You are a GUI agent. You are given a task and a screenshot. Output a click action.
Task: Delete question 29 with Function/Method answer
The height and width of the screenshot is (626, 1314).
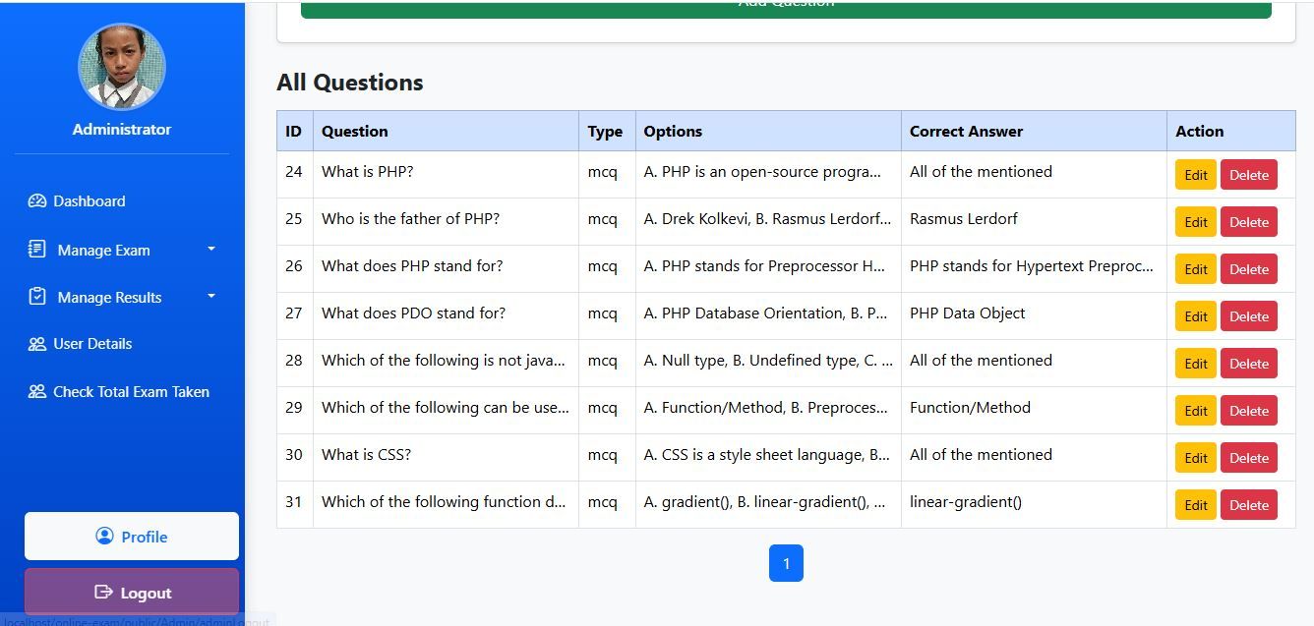tap(1248, 411)
